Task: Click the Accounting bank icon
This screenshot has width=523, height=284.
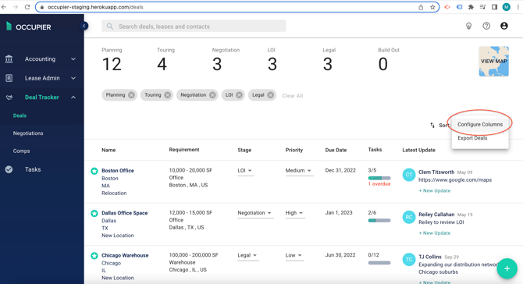Action: (9, 59)
